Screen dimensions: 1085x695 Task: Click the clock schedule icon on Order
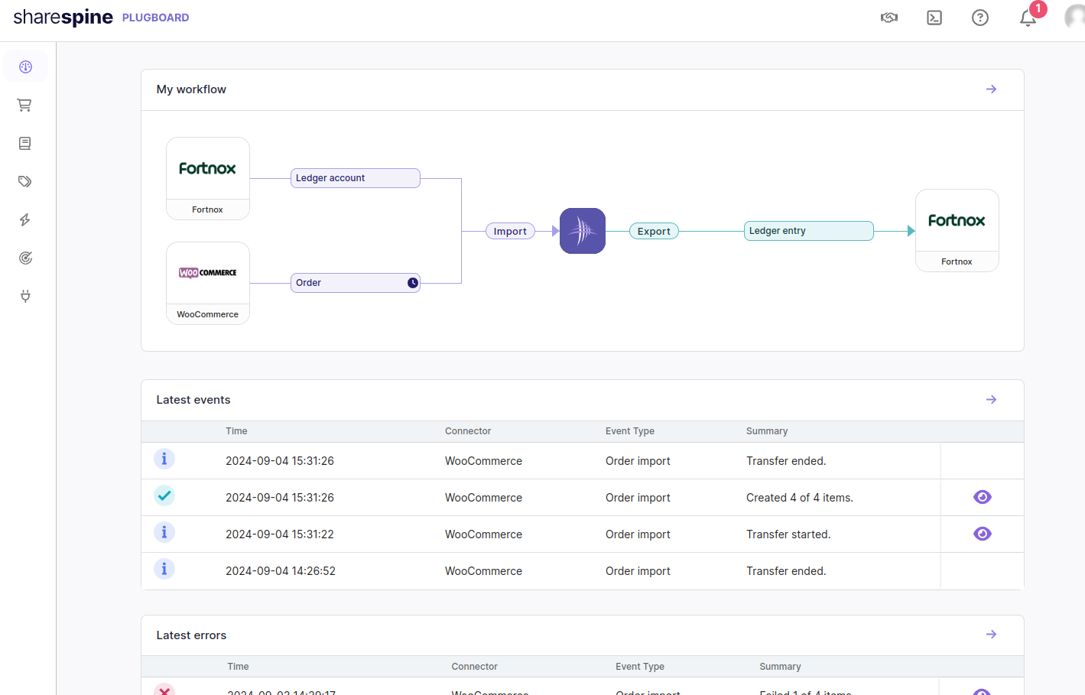point(413,283)
